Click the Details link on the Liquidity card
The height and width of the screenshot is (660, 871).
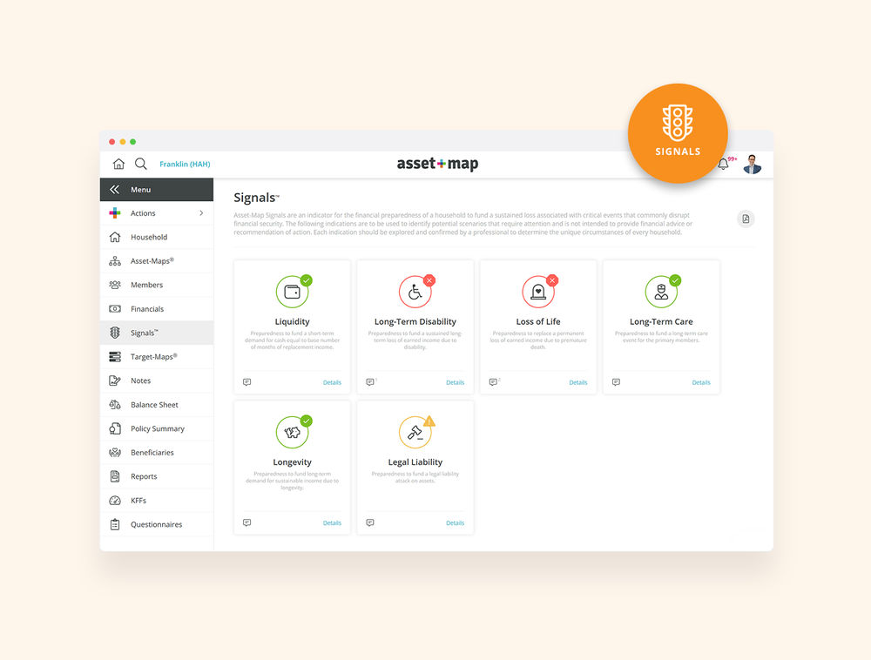tap(332, 382)
